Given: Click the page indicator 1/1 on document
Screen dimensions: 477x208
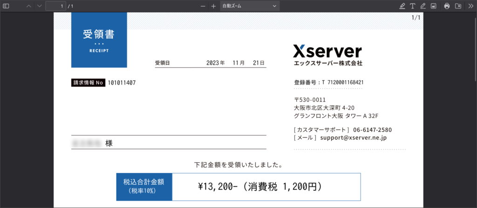Looking at the screenshot, I should pos(416,18).
